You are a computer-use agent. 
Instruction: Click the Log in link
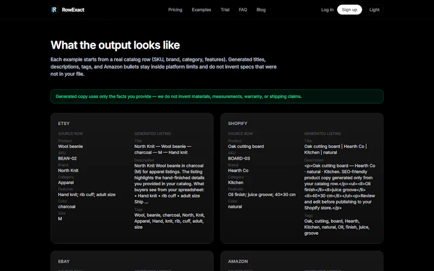(x=327, y=10)
